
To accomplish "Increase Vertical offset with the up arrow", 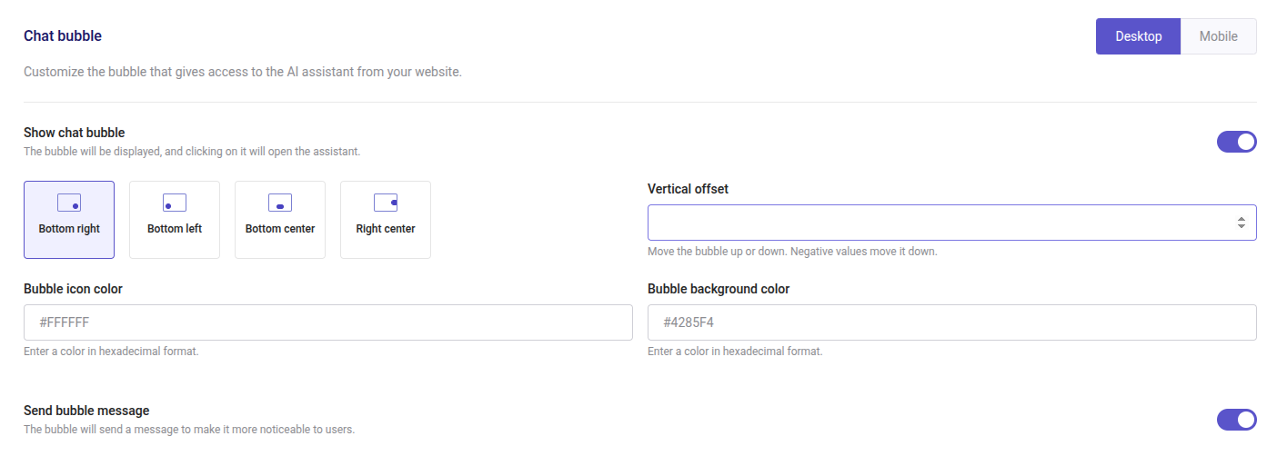I will pyautogui.click(x=1242, y=218).
